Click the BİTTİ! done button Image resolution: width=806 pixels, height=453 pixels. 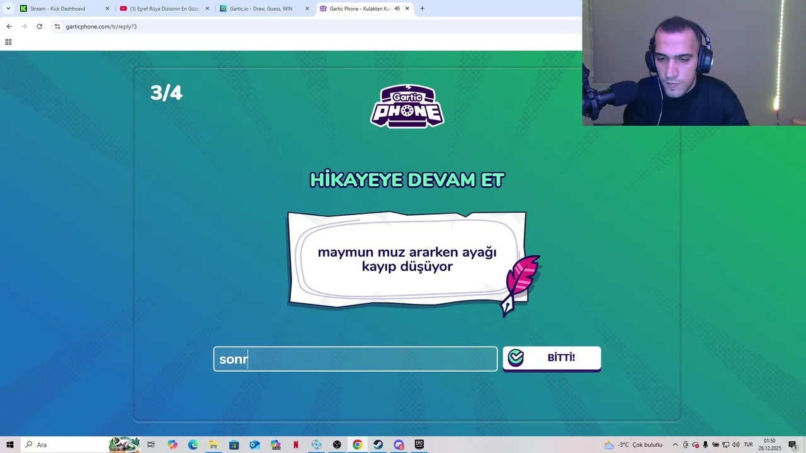click(552, 358)
